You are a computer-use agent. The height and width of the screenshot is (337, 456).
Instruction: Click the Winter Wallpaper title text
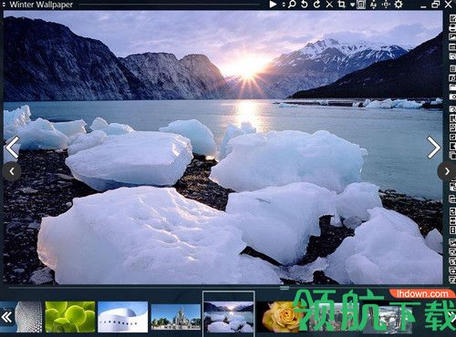coord(41,5)
